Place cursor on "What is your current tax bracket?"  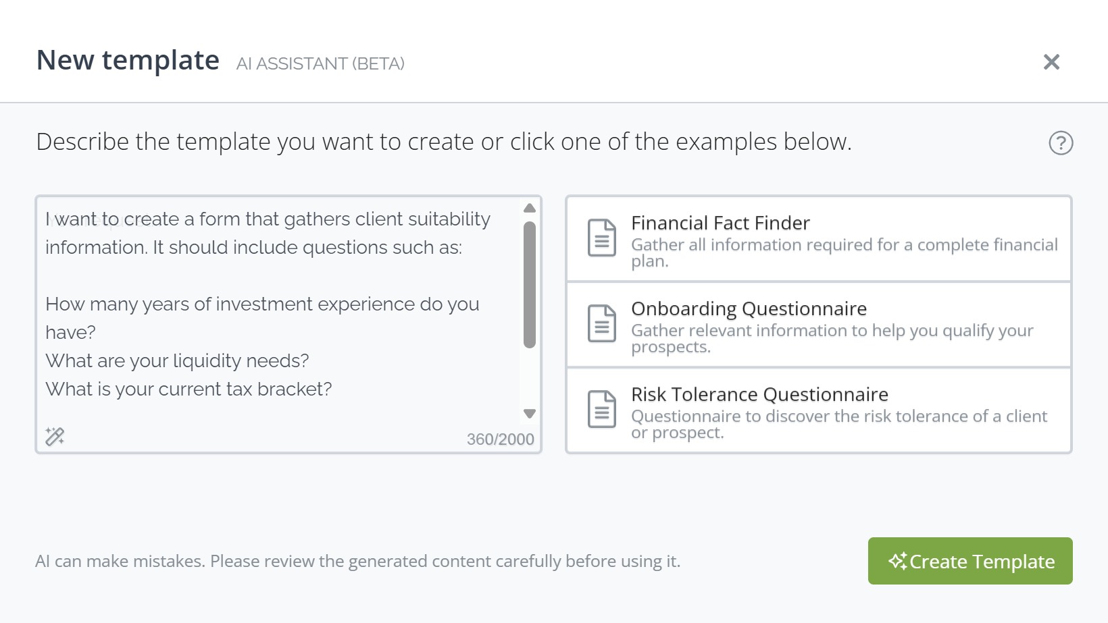tap(188, 389)
